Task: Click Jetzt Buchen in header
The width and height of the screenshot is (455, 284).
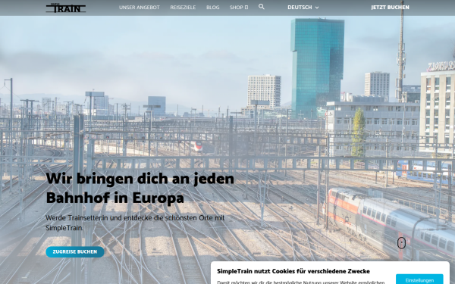Action: coord(390,8)
